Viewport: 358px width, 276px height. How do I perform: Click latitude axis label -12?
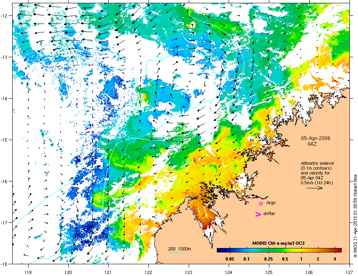(4, 16)
